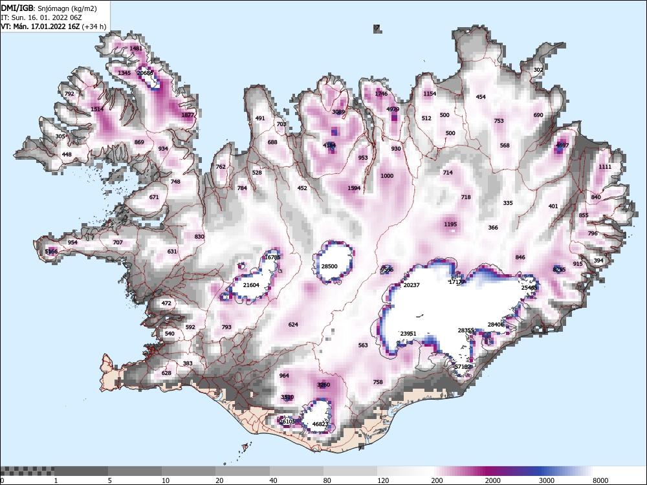The image size is (647, 485).
Task: Click the legend color segment between 20 and 40
Action: (x=243, y=471)
